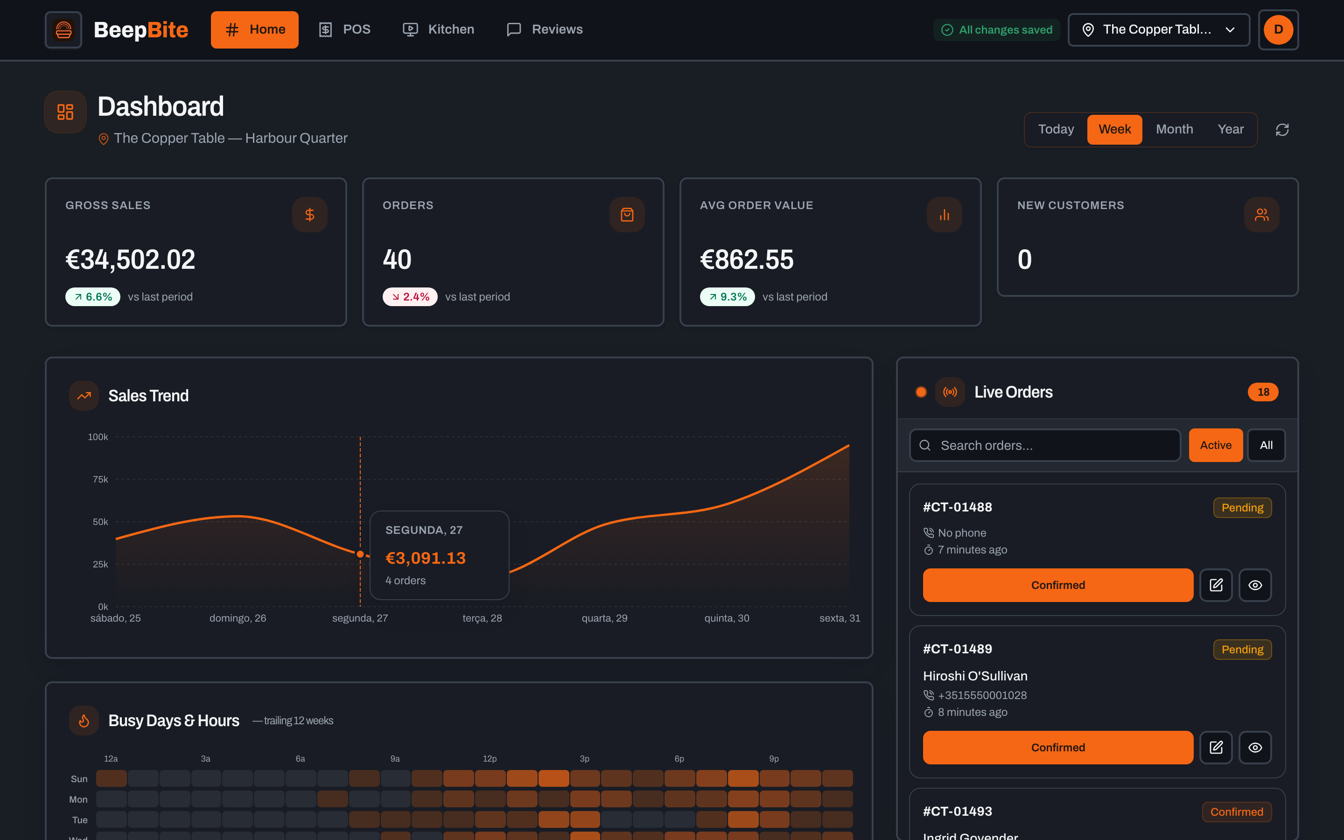Click Pending badge on order #CT-01489

point(1242,650)
